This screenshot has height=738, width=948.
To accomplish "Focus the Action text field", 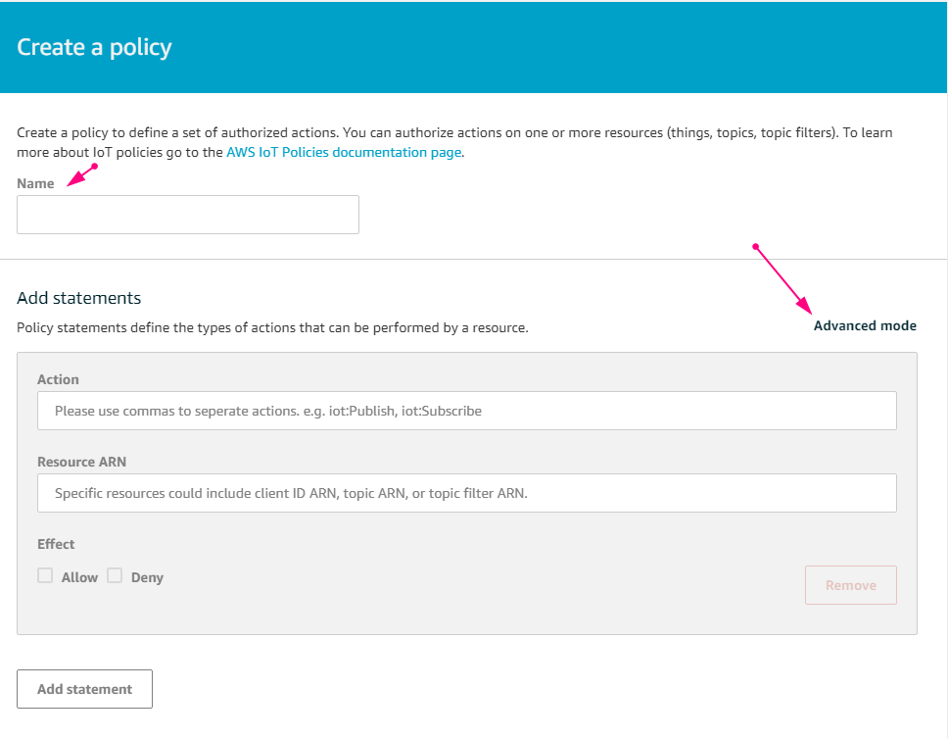I will pos(467,411).
